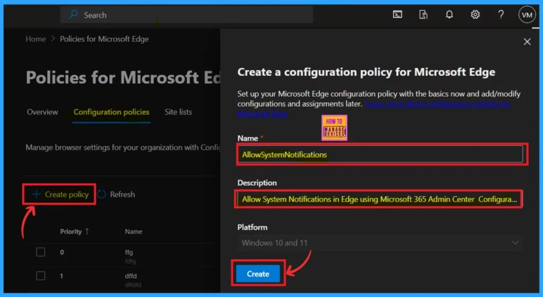The image size is (543, 297).
Task: Go to Home breadcrumb
Action: [x=36, y=39]
